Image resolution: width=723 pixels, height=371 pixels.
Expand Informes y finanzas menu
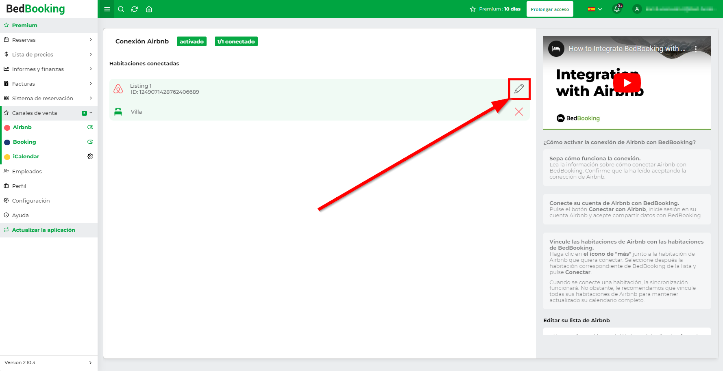coord(49,69)
